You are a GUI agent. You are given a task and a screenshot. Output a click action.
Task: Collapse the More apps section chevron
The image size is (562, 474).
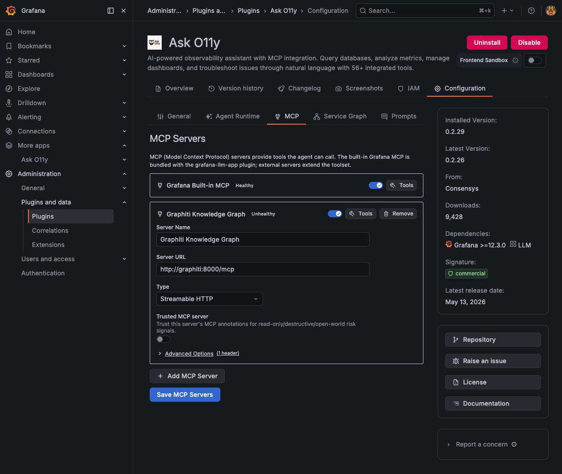coord(124,145)
